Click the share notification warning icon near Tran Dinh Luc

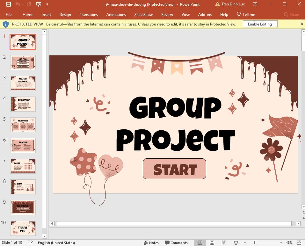pos(217,4)
